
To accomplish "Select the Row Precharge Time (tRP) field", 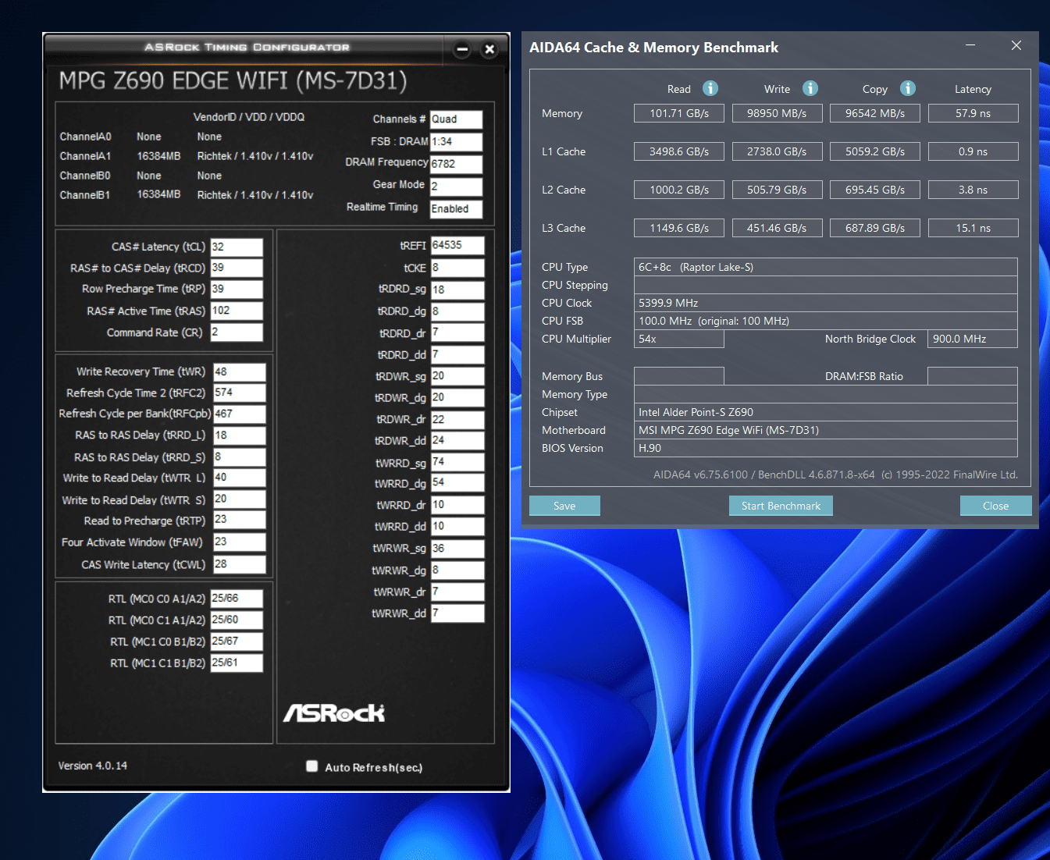I will (237, 289).
